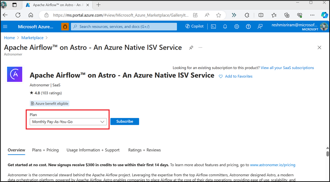Click the browser address bar URL
Screen dimensions: 330x182
[x=121, y=15]
